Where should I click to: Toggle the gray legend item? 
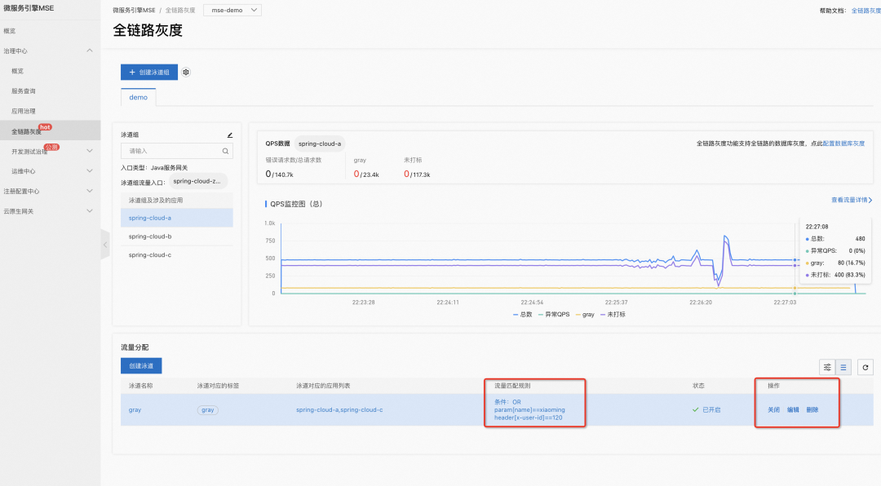pyautogui.click(x=585, y=315)
